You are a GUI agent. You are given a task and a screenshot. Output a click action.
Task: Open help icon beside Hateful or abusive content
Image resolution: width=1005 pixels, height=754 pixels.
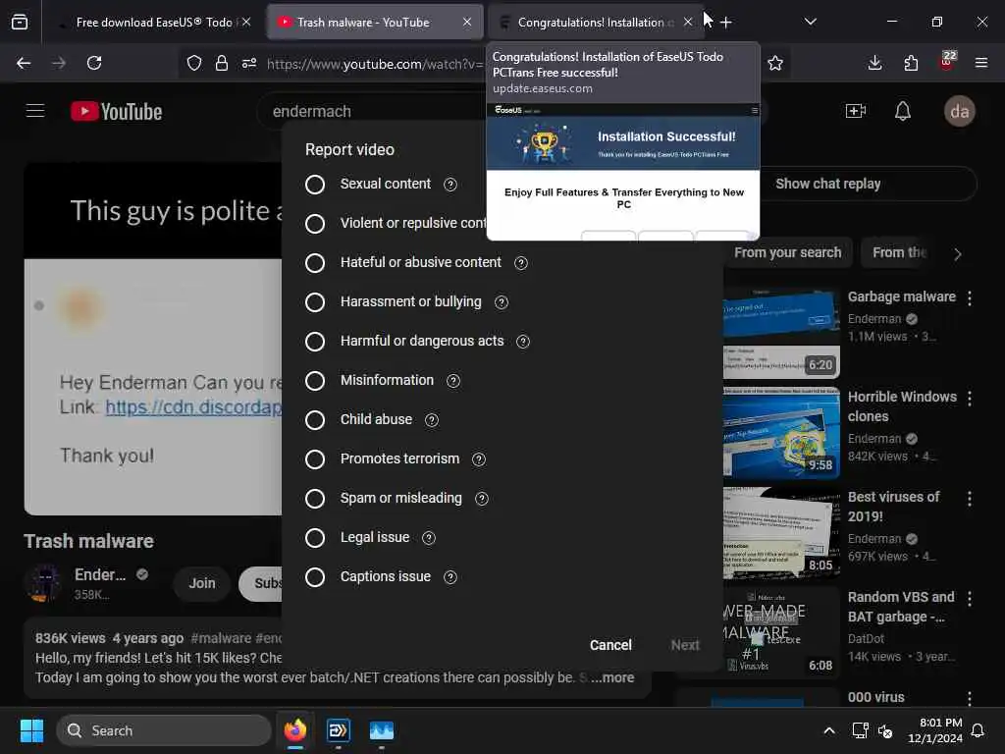click(x=521, y=263)
